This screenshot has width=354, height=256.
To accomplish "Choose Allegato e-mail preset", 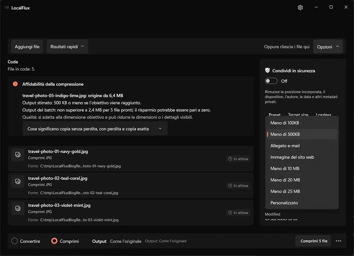I will (302, 146).
